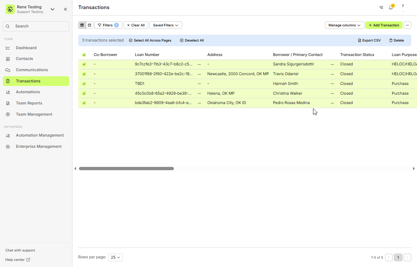
Task: Export selected transactions to CSV
Action: click(369, 40)
